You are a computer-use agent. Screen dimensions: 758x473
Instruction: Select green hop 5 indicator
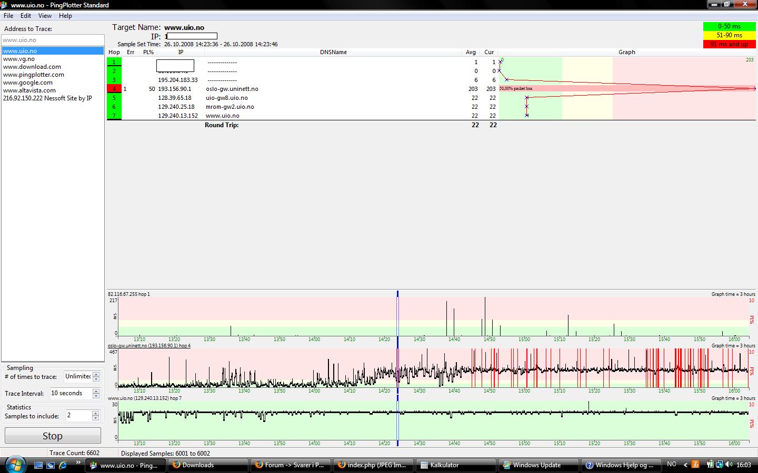(114, 98)
